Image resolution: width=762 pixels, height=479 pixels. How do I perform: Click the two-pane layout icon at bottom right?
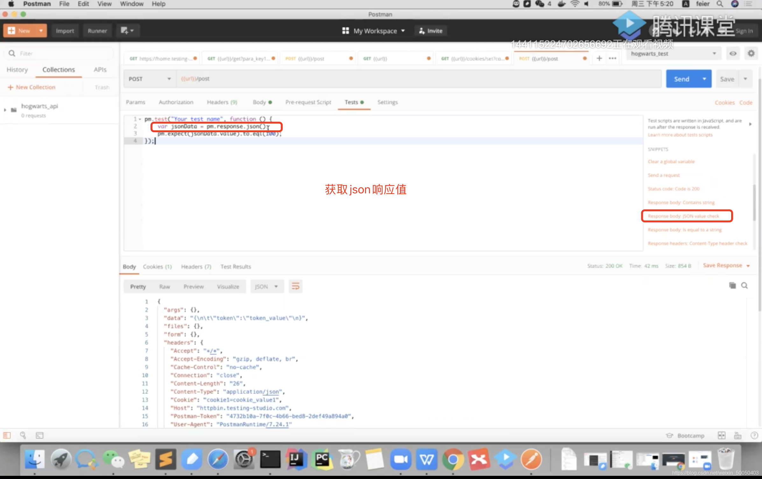coord(722,435)
